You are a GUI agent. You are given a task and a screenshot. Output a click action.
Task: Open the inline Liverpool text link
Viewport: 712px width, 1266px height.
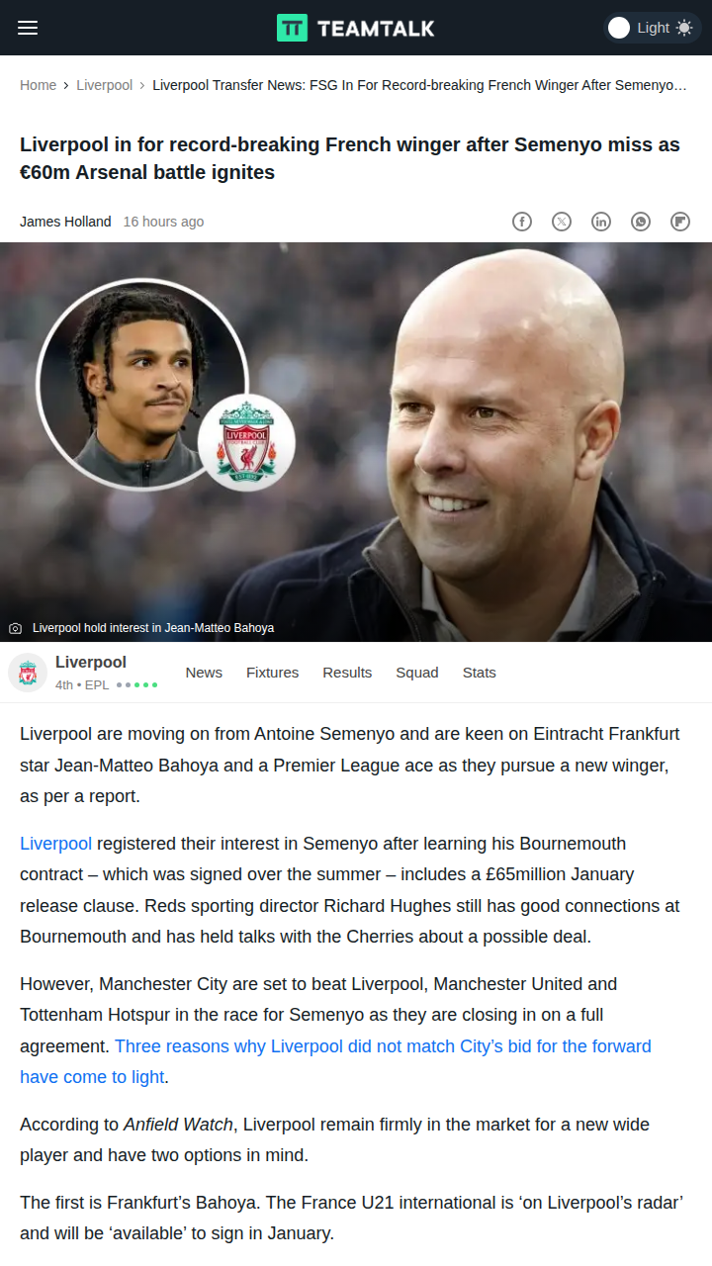click(55, 844)
